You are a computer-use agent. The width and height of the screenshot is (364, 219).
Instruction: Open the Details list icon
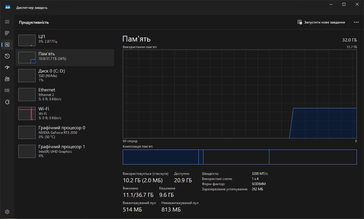[7, 91]
